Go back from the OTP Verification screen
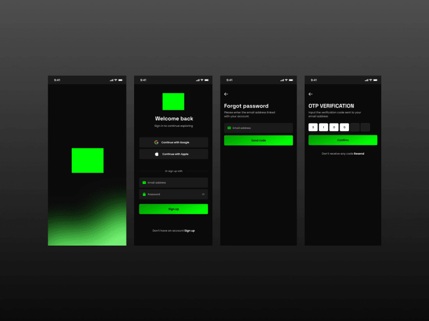This screenshot has width=429, height=321. coord(310,94)
